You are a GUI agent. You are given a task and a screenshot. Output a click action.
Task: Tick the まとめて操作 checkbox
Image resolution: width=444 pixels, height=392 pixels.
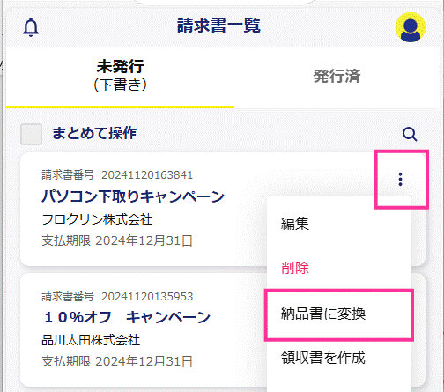point(31,134)
